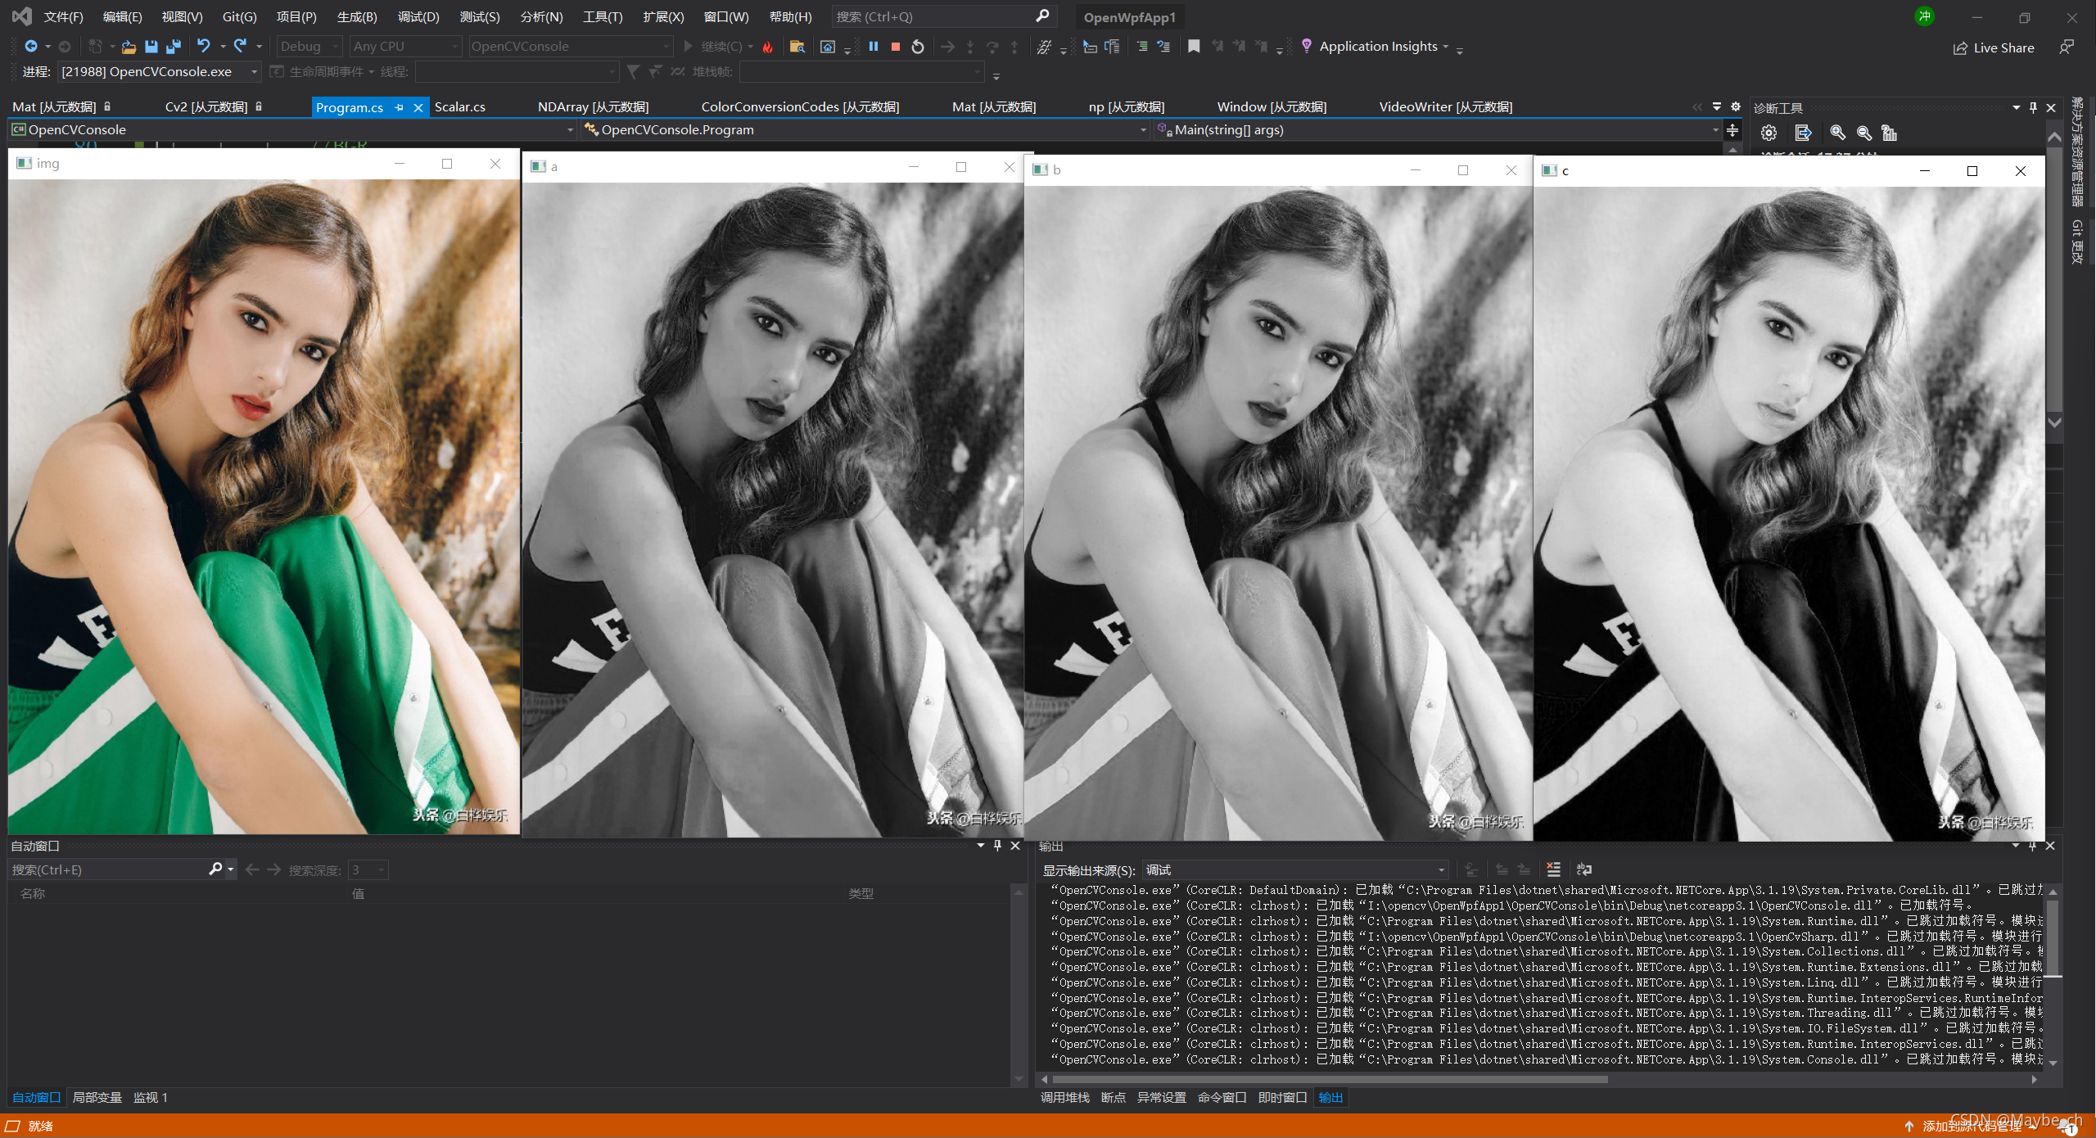Image resolution: width=2096 pixels, height=1138 pixels.
Task: Open the 工具(T) menu
Action: point(603,16)
